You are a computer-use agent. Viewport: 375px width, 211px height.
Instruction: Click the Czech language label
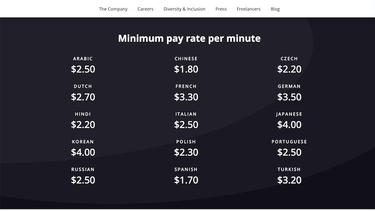coord(289,59)
